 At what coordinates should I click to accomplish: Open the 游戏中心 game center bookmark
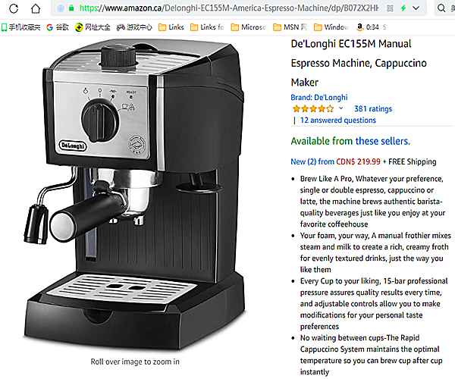click(x=134, y=27)
